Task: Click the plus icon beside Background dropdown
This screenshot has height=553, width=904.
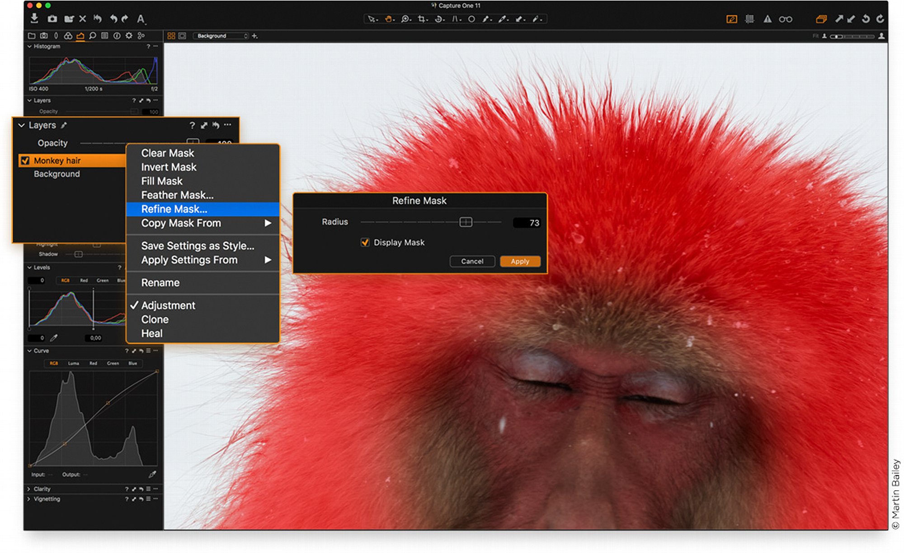Action: 255,36
